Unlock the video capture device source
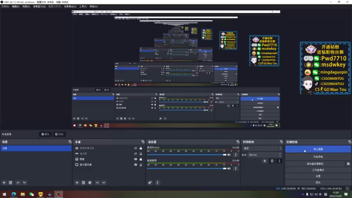Image resolution: width=352 pixels, height=198 pixels. pyautogui.click(x=141, y=148)
